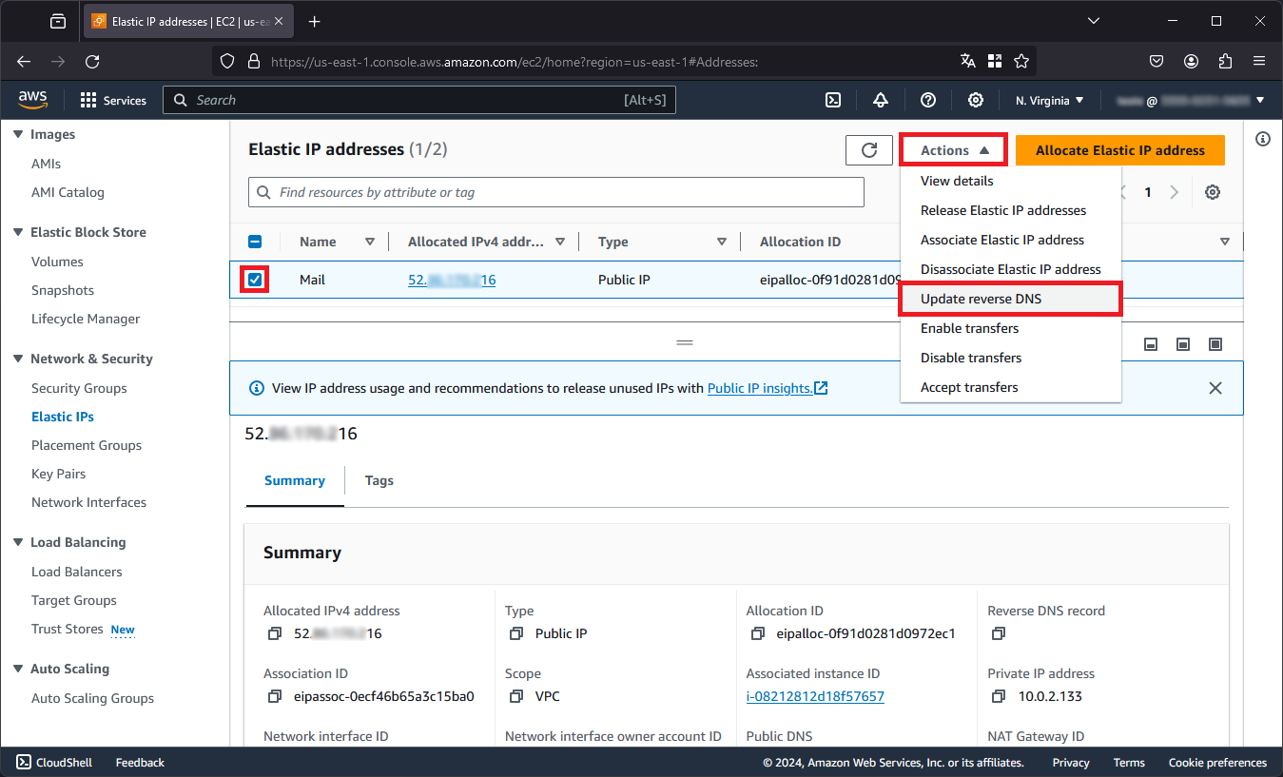Collapse the Auto Scaling section

pos(18,669)
